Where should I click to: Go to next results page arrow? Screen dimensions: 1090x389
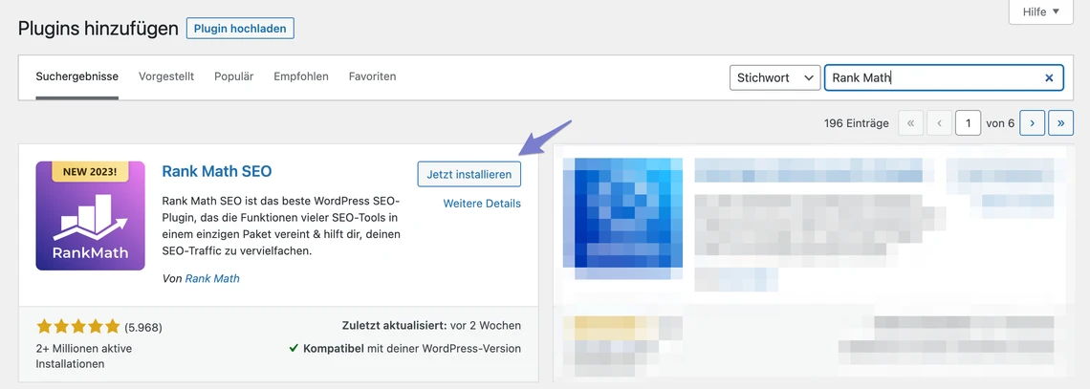click(x=1032, y=123)
